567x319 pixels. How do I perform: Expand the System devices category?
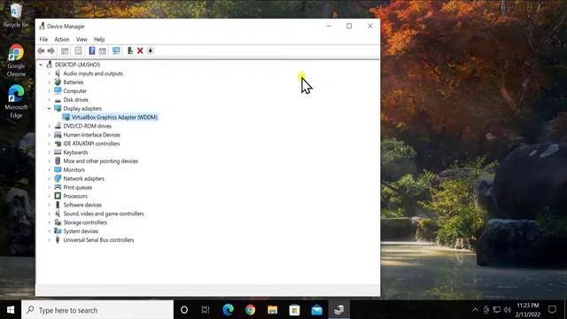[50, 231]
